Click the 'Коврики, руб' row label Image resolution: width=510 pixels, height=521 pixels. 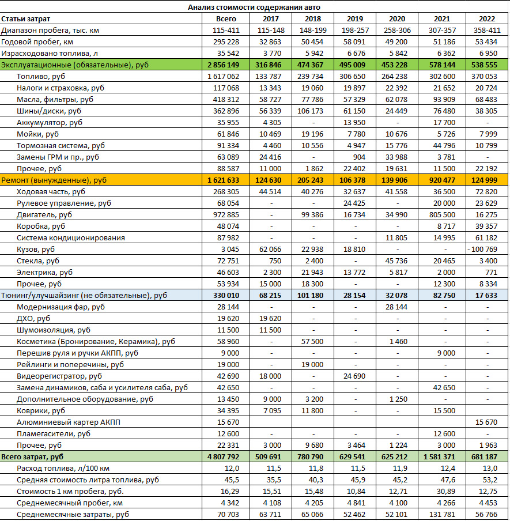click(41, 410)
